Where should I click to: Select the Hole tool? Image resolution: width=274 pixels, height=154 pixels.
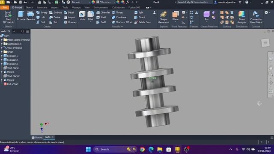coord(82,16)
